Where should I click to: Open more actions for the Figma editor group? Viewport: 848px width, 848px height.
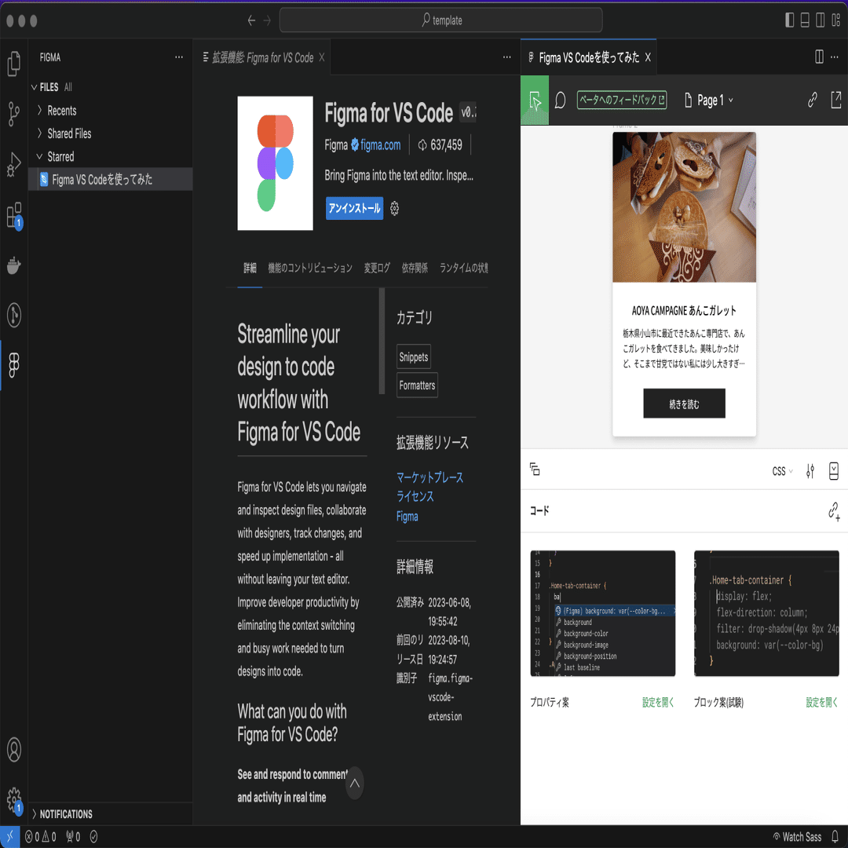coord(835,57)
